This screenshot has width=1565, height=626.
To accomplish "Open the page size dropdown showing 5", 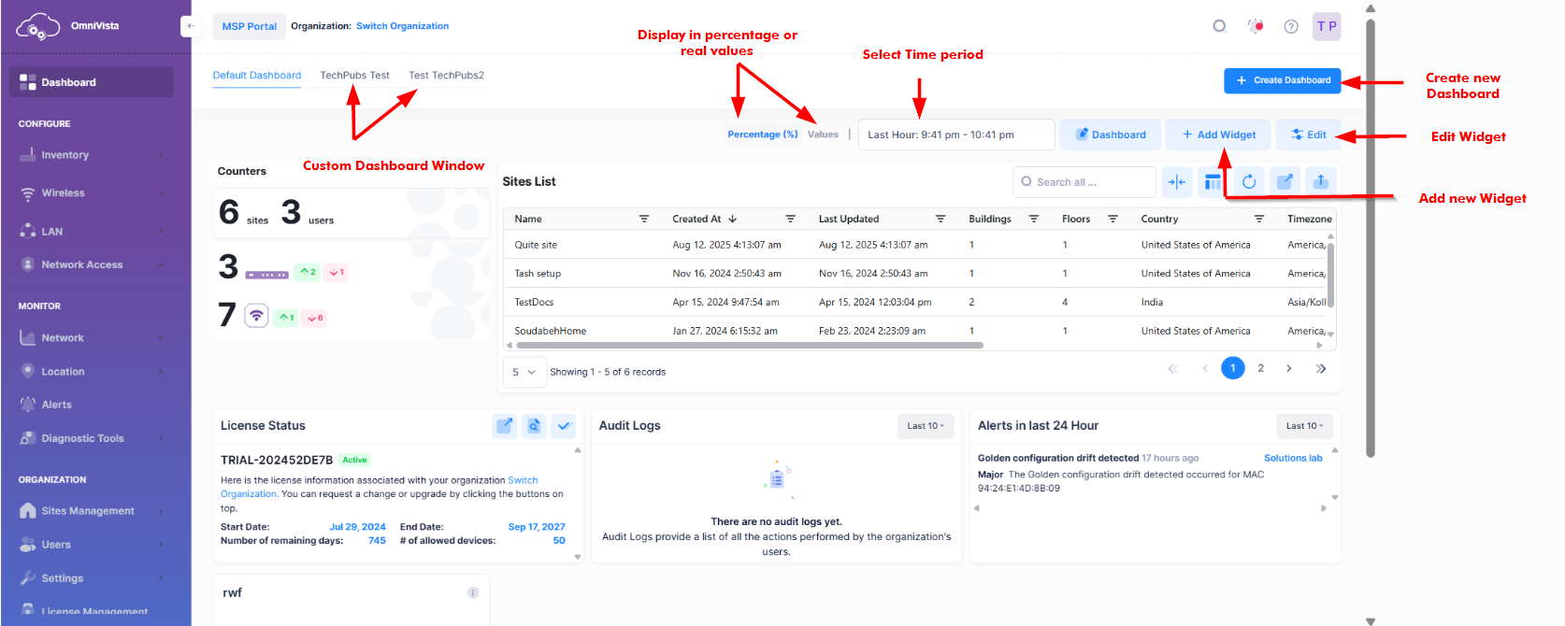I will [x=524, y=372].
